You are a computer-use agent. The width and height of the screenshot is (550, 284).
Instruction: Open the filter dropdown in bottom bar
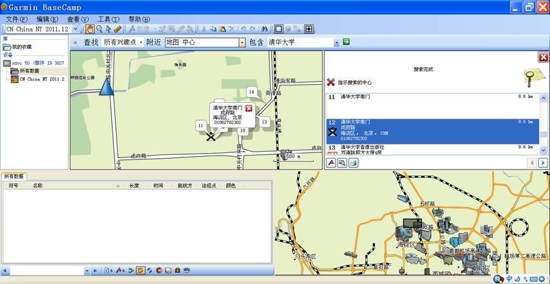[87, 271]
